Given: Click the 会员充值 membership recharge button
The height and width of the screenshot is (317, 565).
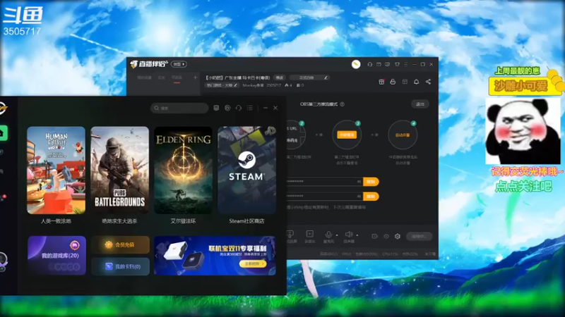Looking at the screenshot, I should point(120,244).
